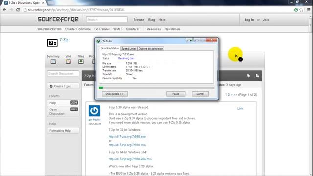Reload the page with the refresh icon
313x176 pixels.
[x=18, y=10]
